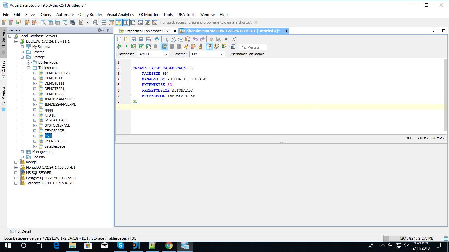
Task: Open Skype from the Windows taskbar
Action: point(121,245)
